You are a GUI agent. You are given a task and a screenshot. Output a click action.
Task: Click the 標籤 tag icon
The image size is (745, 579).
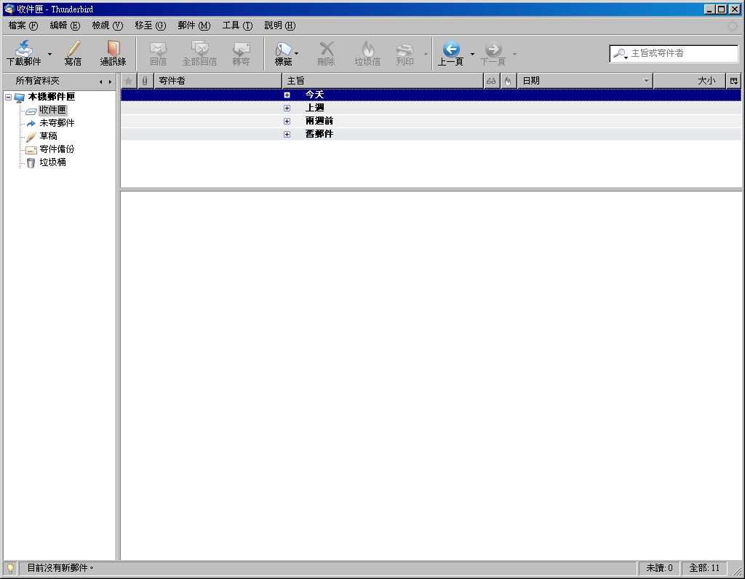(x=283, y=49)
